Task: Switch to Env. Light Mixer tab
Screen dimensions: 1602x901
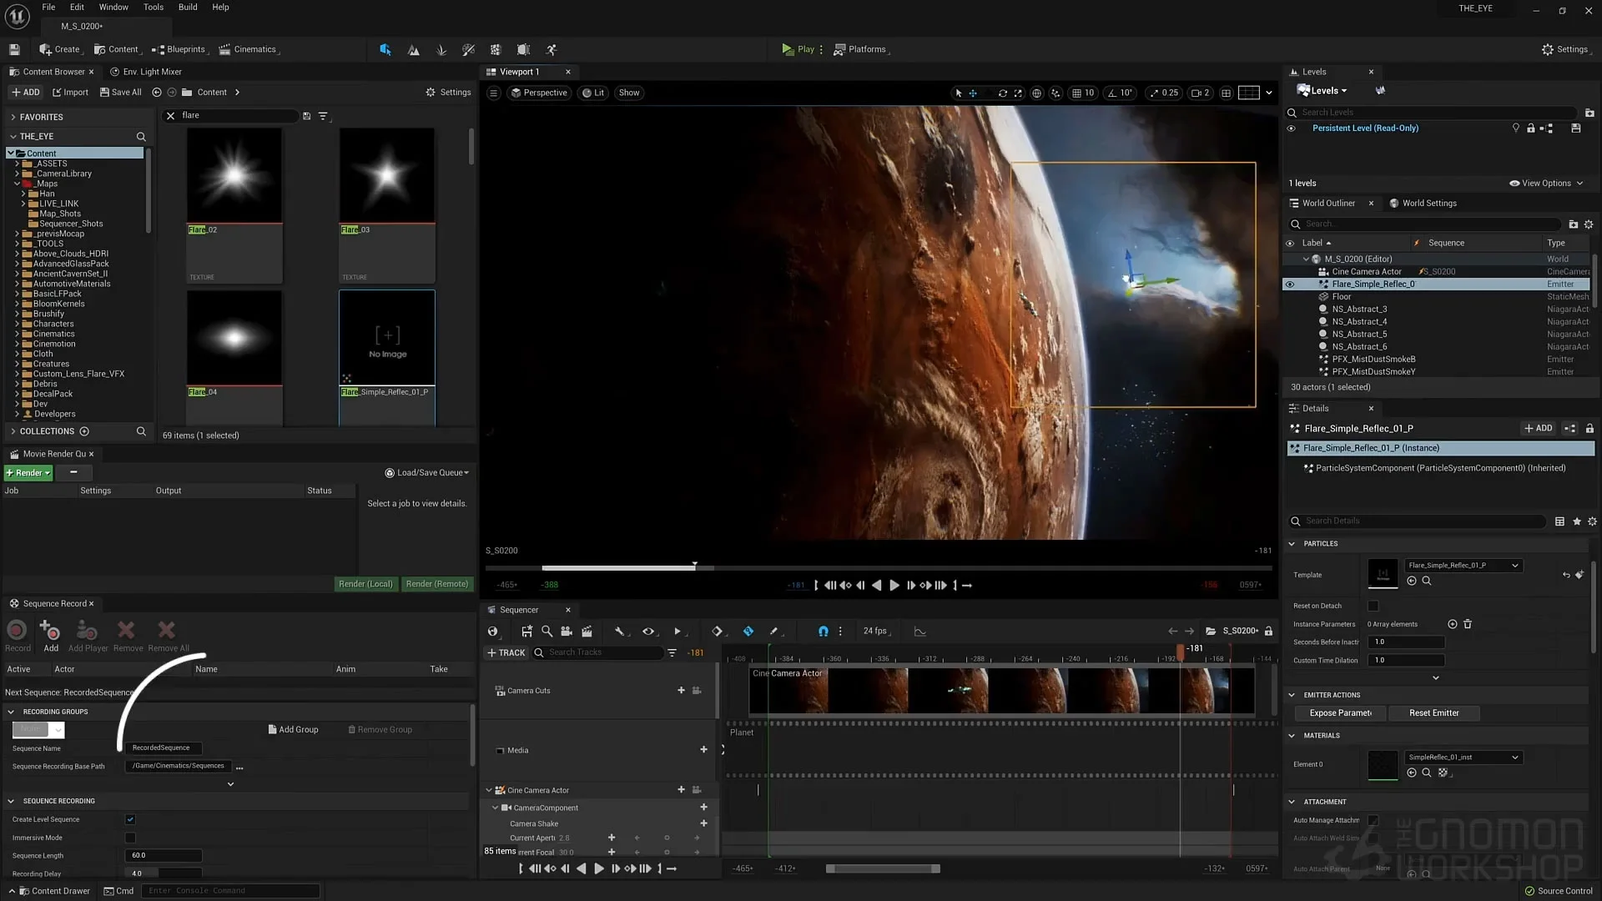Action: 146,72
